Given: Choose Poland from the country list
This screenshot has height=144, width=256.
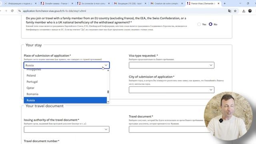Looking at the screenshot, I should (65, 76).
